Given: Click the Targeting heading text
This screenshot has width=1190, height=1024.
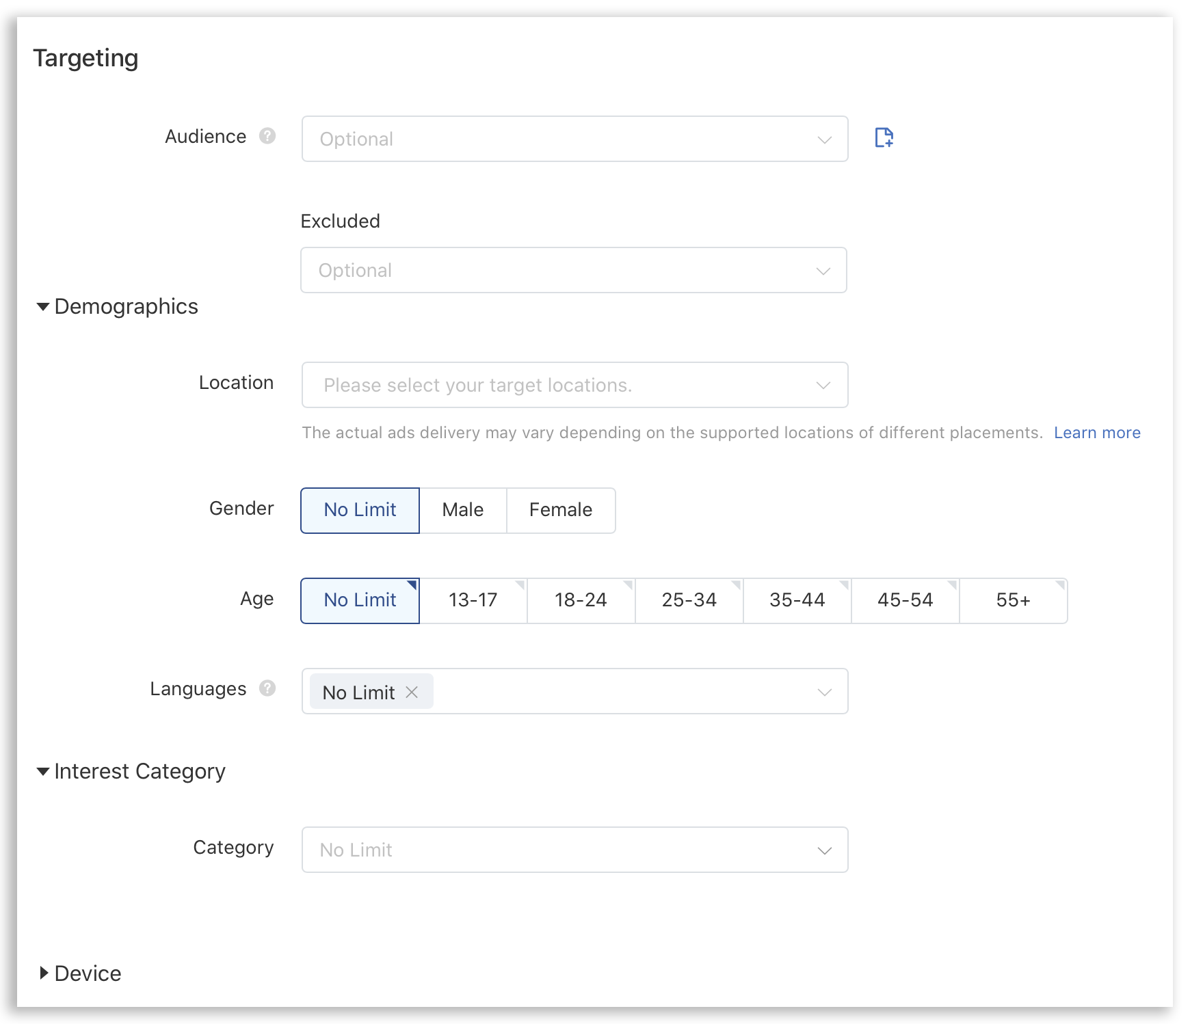Looking at the screenshot, I should 85,58.
